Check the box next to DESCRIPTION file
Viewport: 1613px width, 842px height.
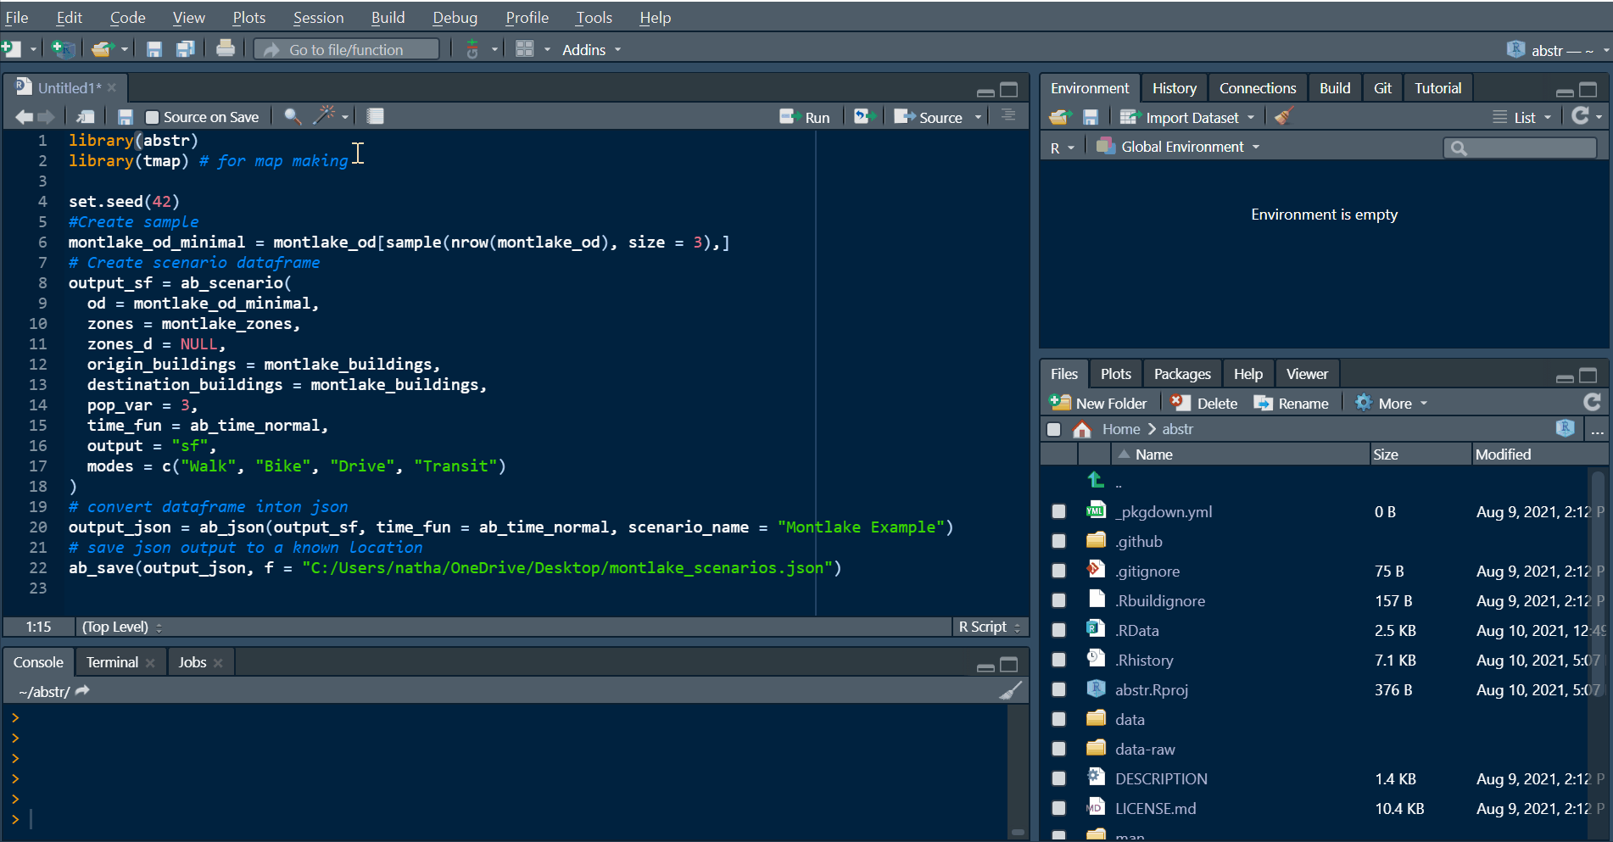tap(1058, 778)
